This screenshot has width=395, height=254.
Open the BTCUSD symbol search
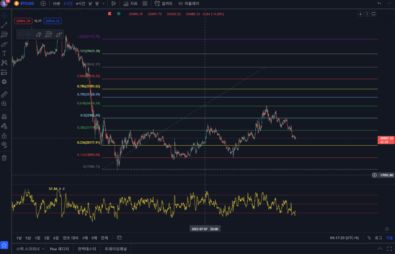coord(24,3)
